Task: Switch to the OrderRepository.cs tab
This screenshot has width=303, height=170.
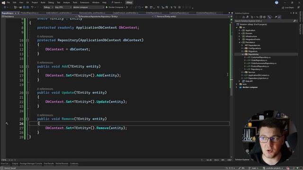Action: 154,13
